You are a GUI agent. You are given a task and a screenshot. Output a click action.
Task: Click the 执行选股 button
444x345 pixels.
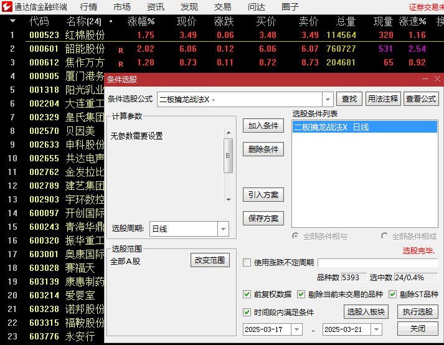[x=418, y=312]
